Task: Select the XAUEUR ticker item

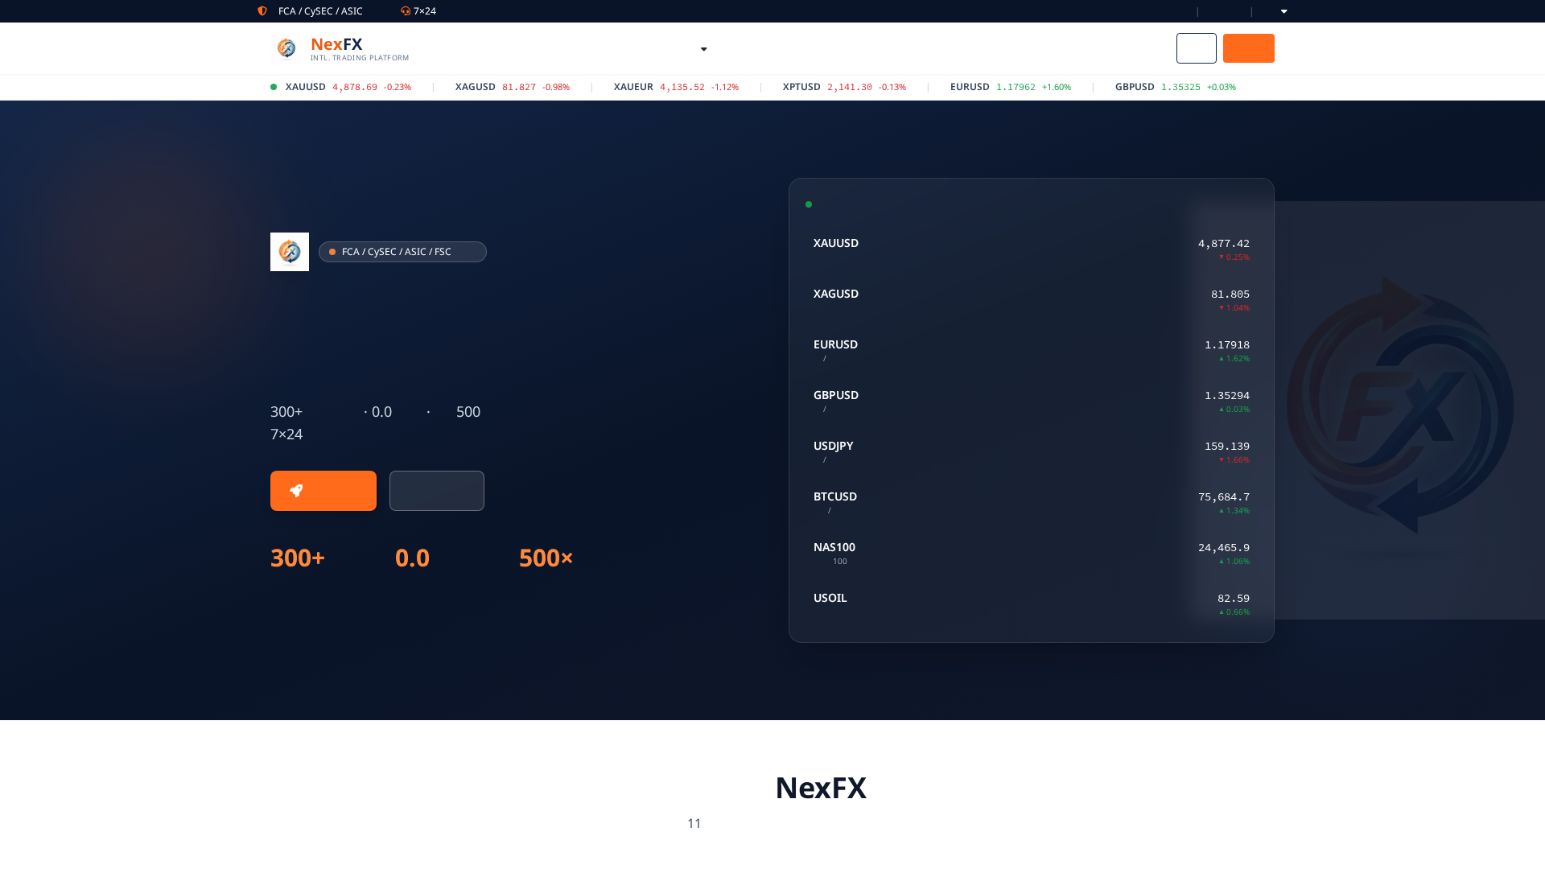Action: (676, 87)
